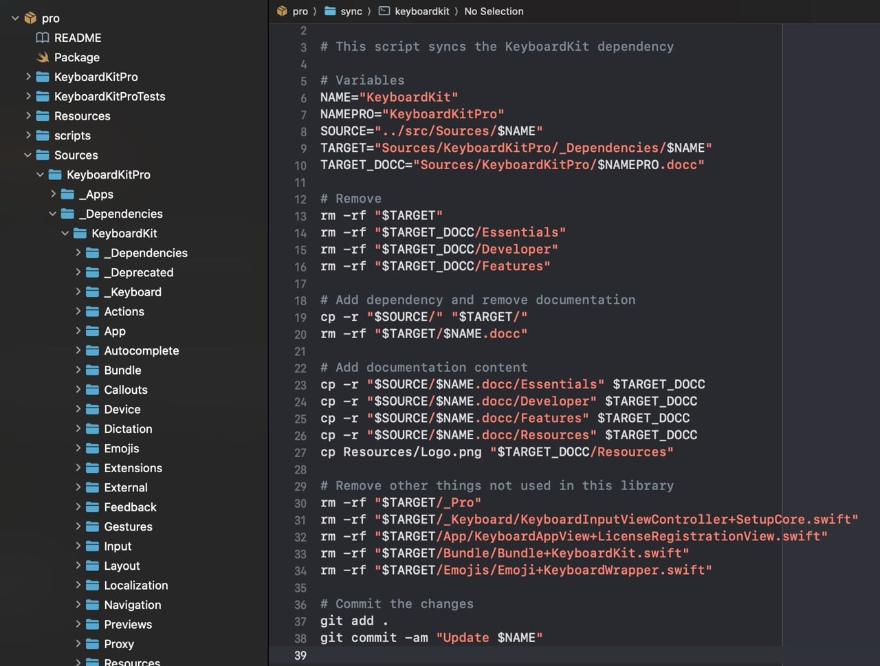Expand the Resources top-level folder chevron
This screenshot has height=666, width=880.
(28, 116)
